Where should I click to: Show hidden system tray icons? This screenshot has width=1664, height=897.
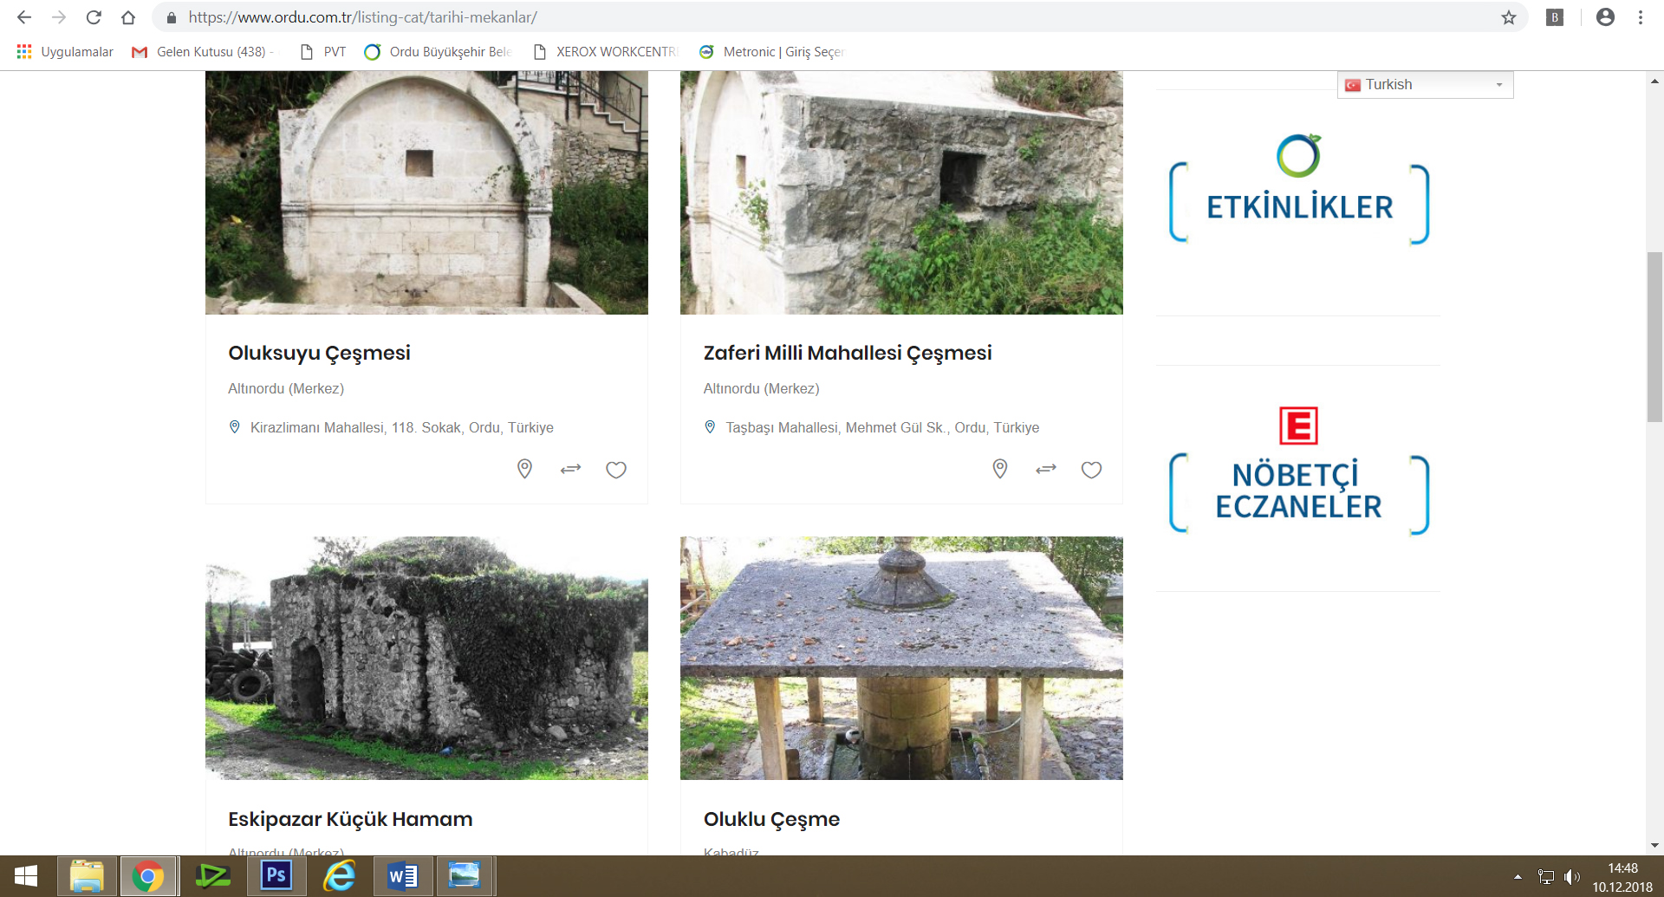point(1518,877)
